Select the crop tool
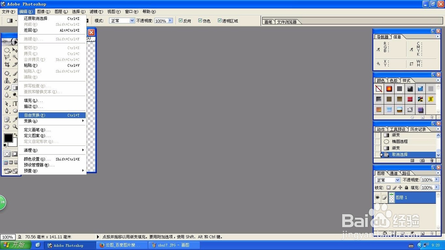The height and width of the screenshot is (250, 445). coord(7,65)
